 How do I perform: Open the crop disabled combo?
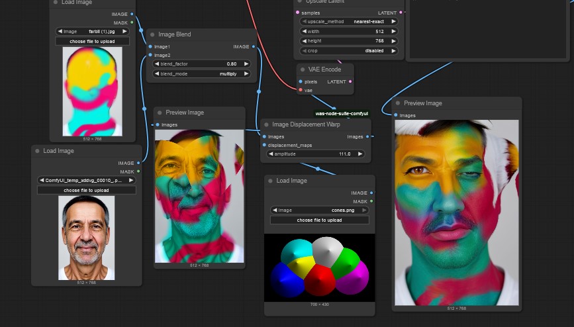[348, 51]
